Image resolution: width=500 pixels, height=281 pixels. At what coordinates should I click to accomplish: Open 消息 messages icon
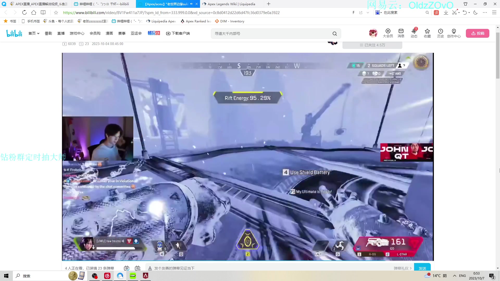pyautogui.click(x=401, y=33)
